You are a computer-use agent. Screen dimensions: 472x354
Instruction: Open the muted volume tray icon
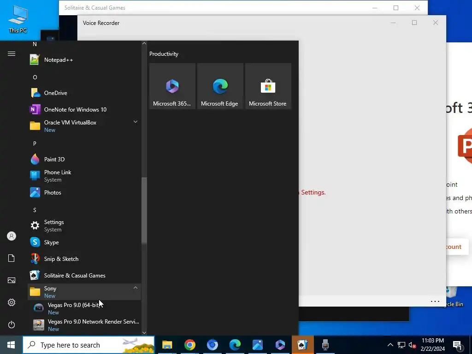[412, 345]
